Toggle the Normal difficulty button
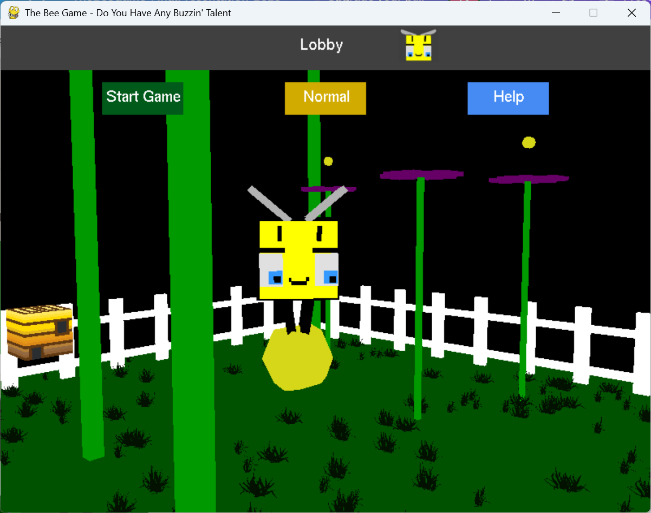The width and height of the screenshot is (651, 513). click(325, 98)
